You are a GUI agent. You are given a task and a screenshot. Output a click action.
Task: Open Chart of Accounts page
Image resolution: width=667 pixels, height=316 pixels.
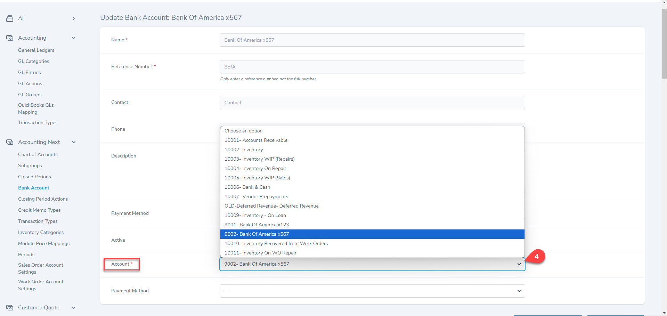tap(38, 155)
